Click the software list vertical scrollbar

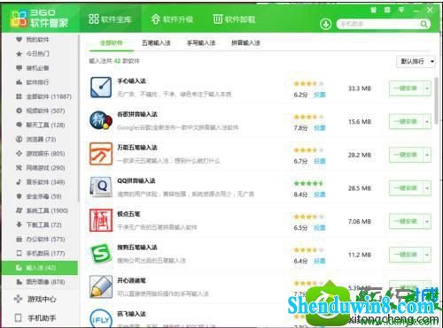click(x=436, y=101)
